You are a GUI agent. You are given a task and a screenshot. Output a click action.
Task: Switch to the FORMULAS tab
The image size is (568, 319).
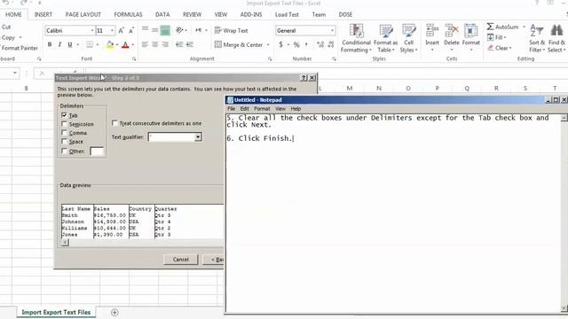[x=128, y=14]
